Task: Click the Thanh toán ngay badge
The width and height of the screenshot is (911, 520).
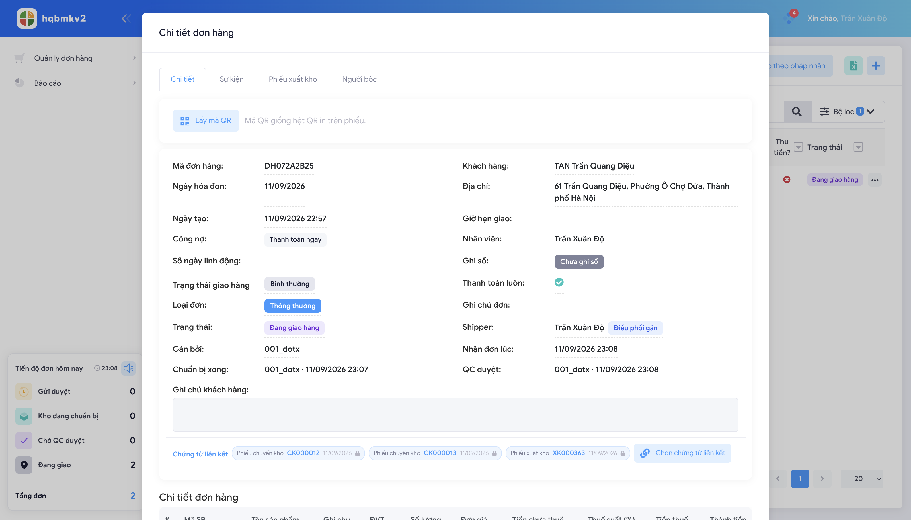Action: (295, 239)
